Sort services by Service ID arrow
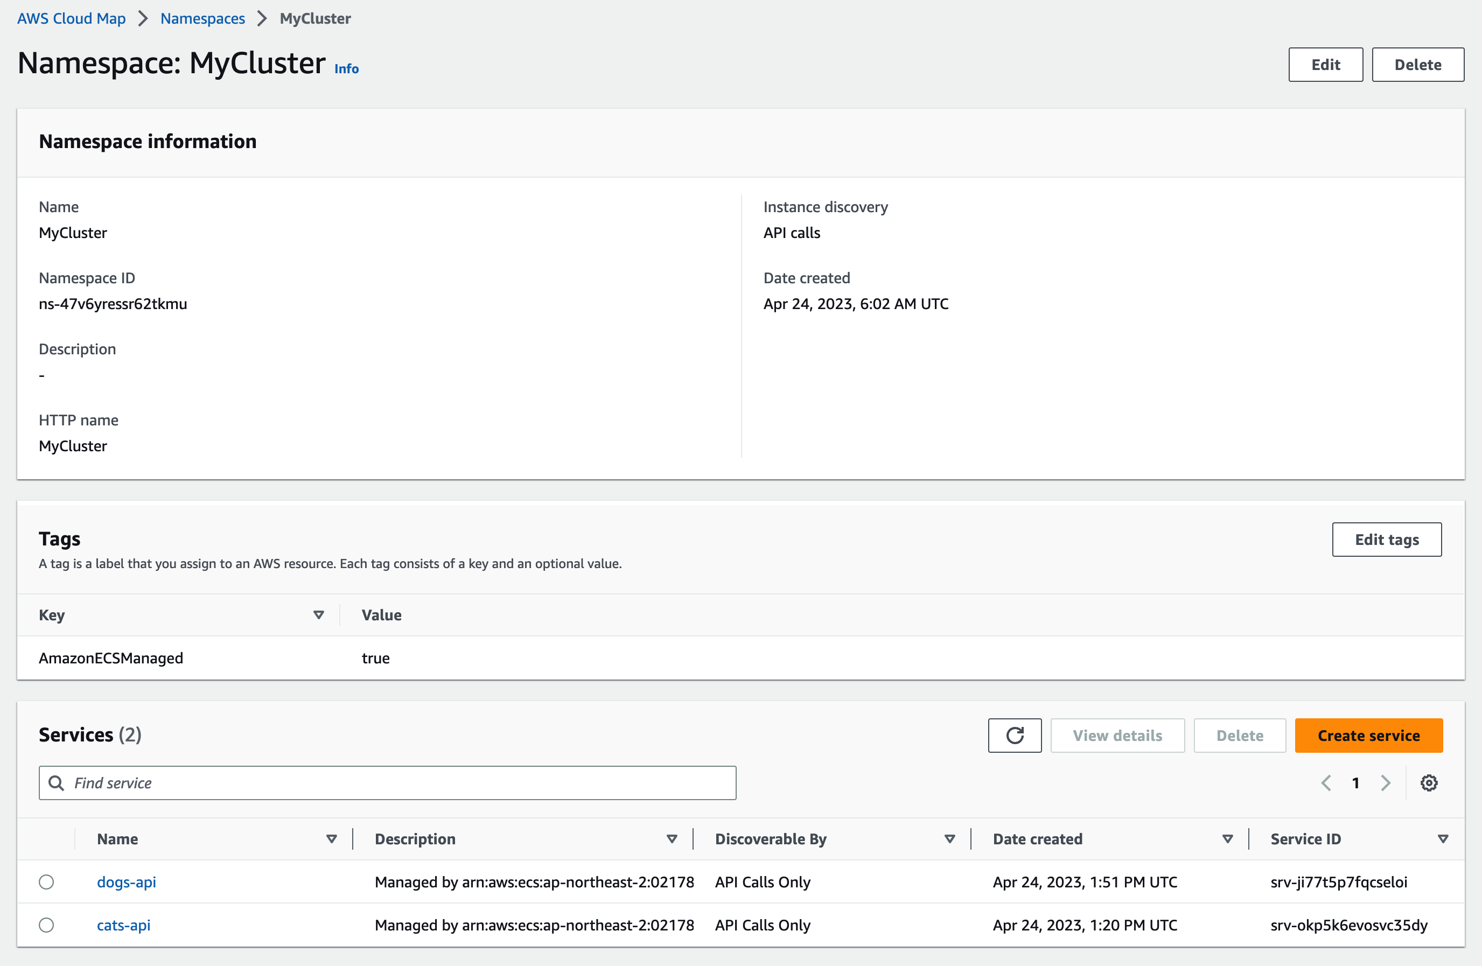Image resolution: width=1482 pixels, height=966 pixels. [1442, 839]
